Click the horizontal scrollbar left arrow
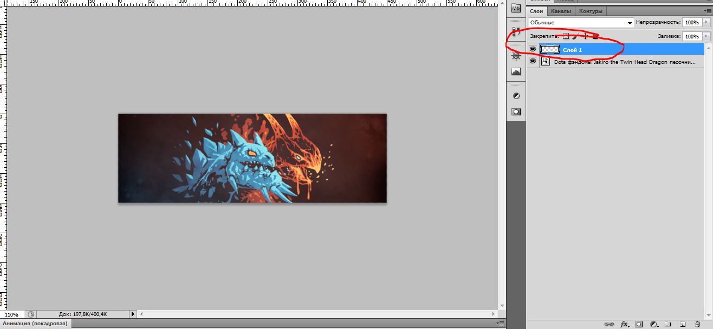 (x=142, y=314)
